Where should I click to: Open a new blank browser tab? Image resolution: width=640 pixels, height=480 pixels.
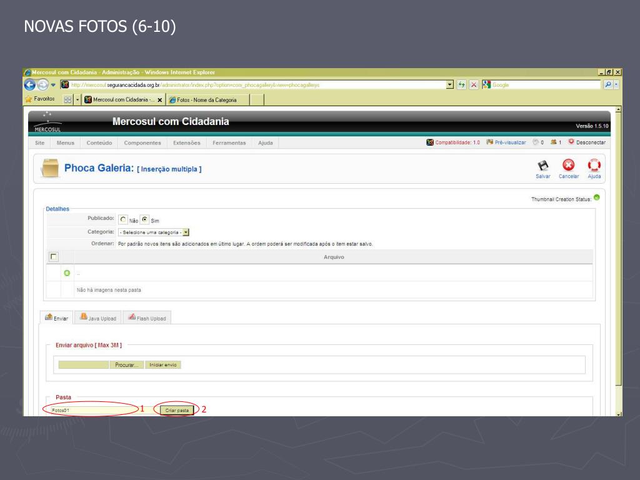click(x=256, y=100)
